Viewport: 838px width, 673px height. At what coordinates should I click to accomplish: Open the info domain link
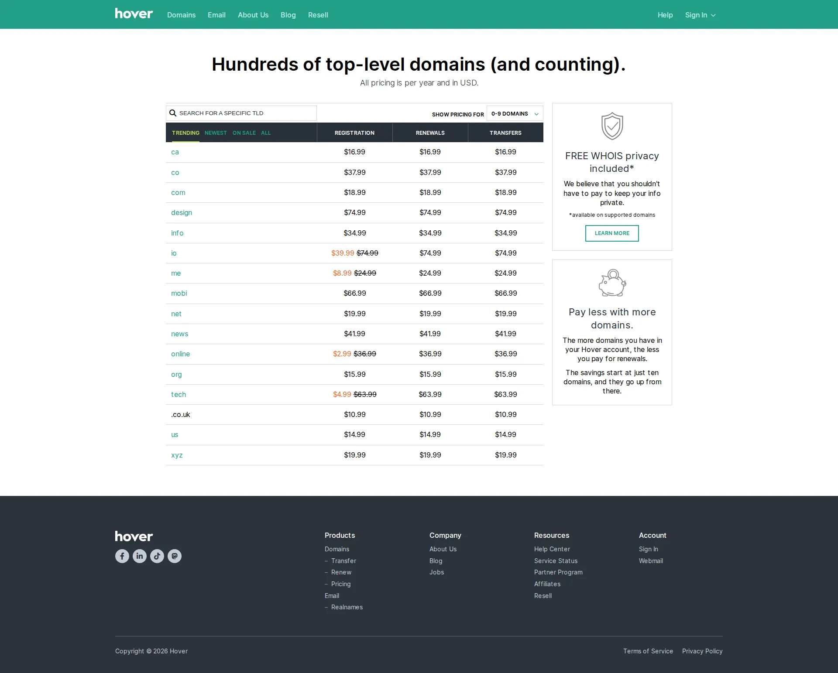tap(177, 233)
